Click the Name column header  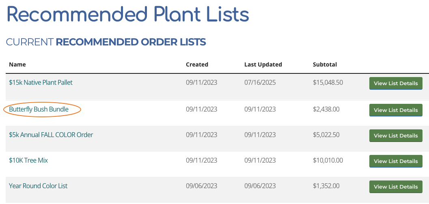(17, 64)
